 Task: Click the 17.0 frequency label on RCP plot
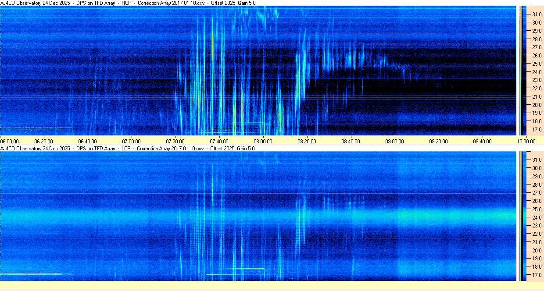click(x=537, y=130)
